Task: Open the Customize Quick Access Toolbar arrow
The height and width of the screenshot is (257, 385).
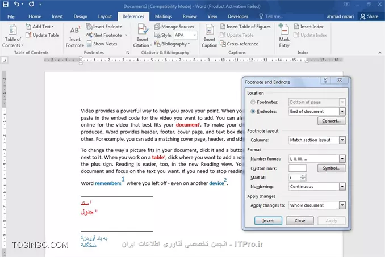Action: pyautogui.click(x=40, y=4)
